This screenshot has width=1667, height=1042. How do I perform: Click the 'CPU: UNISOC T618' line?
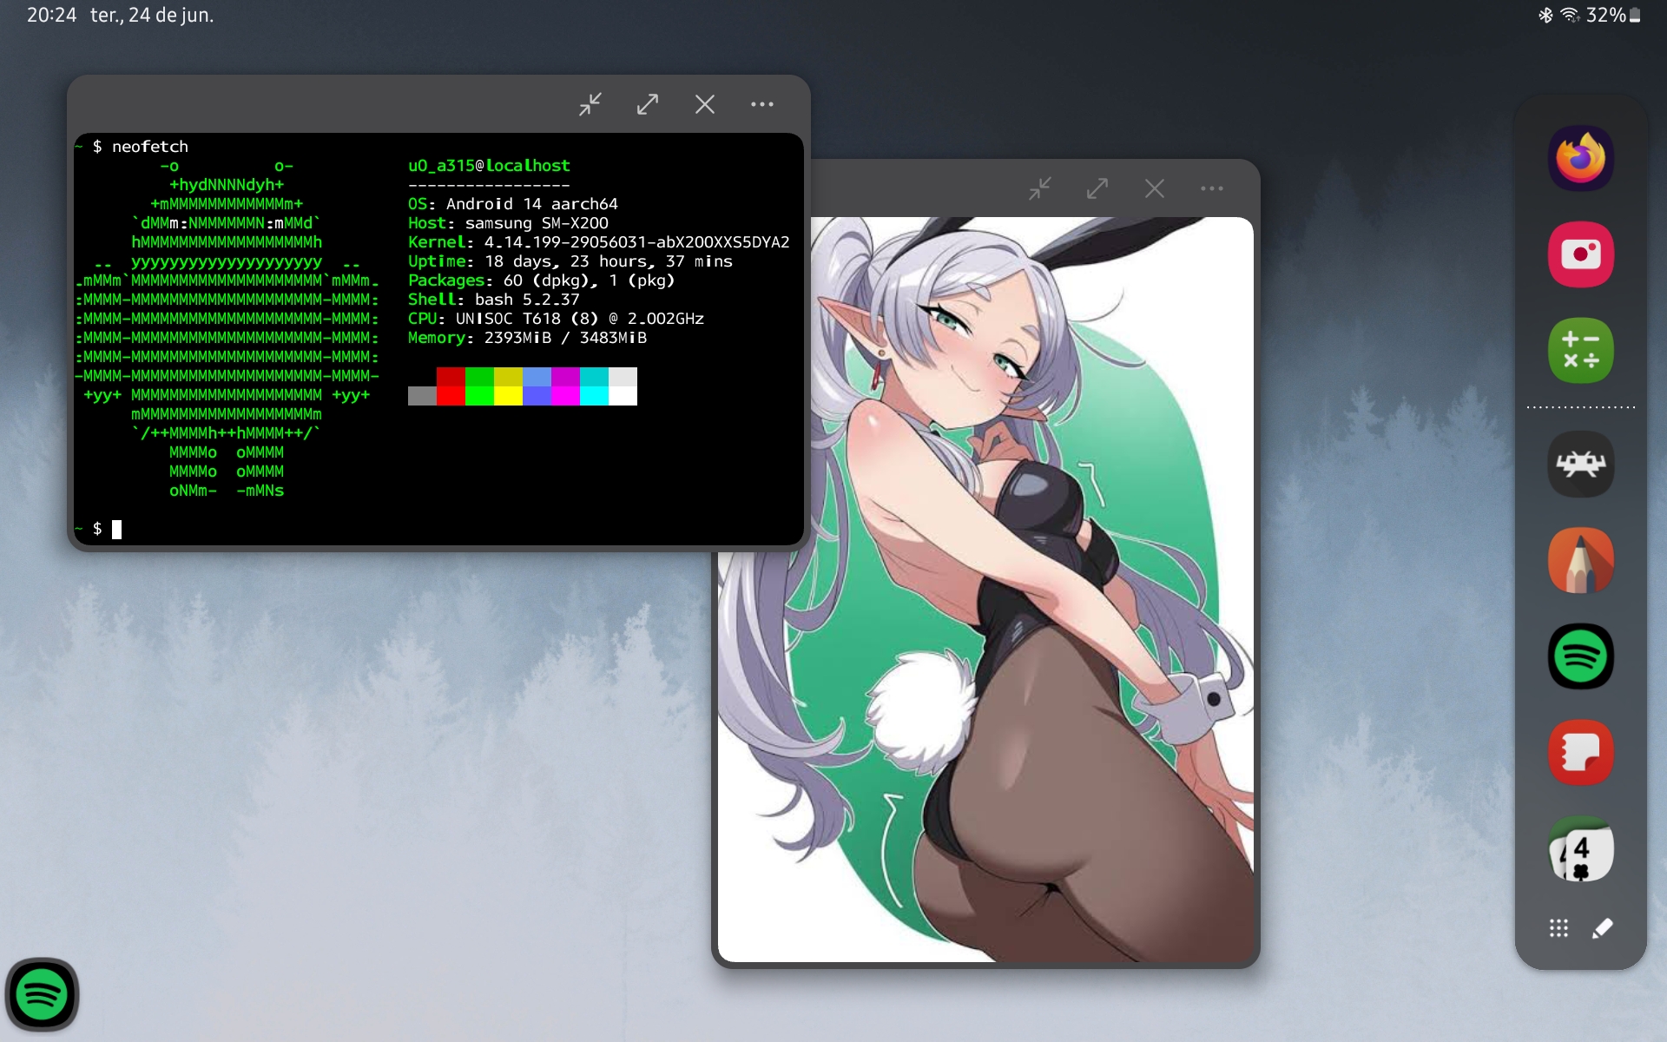click(x=556, y=318)
